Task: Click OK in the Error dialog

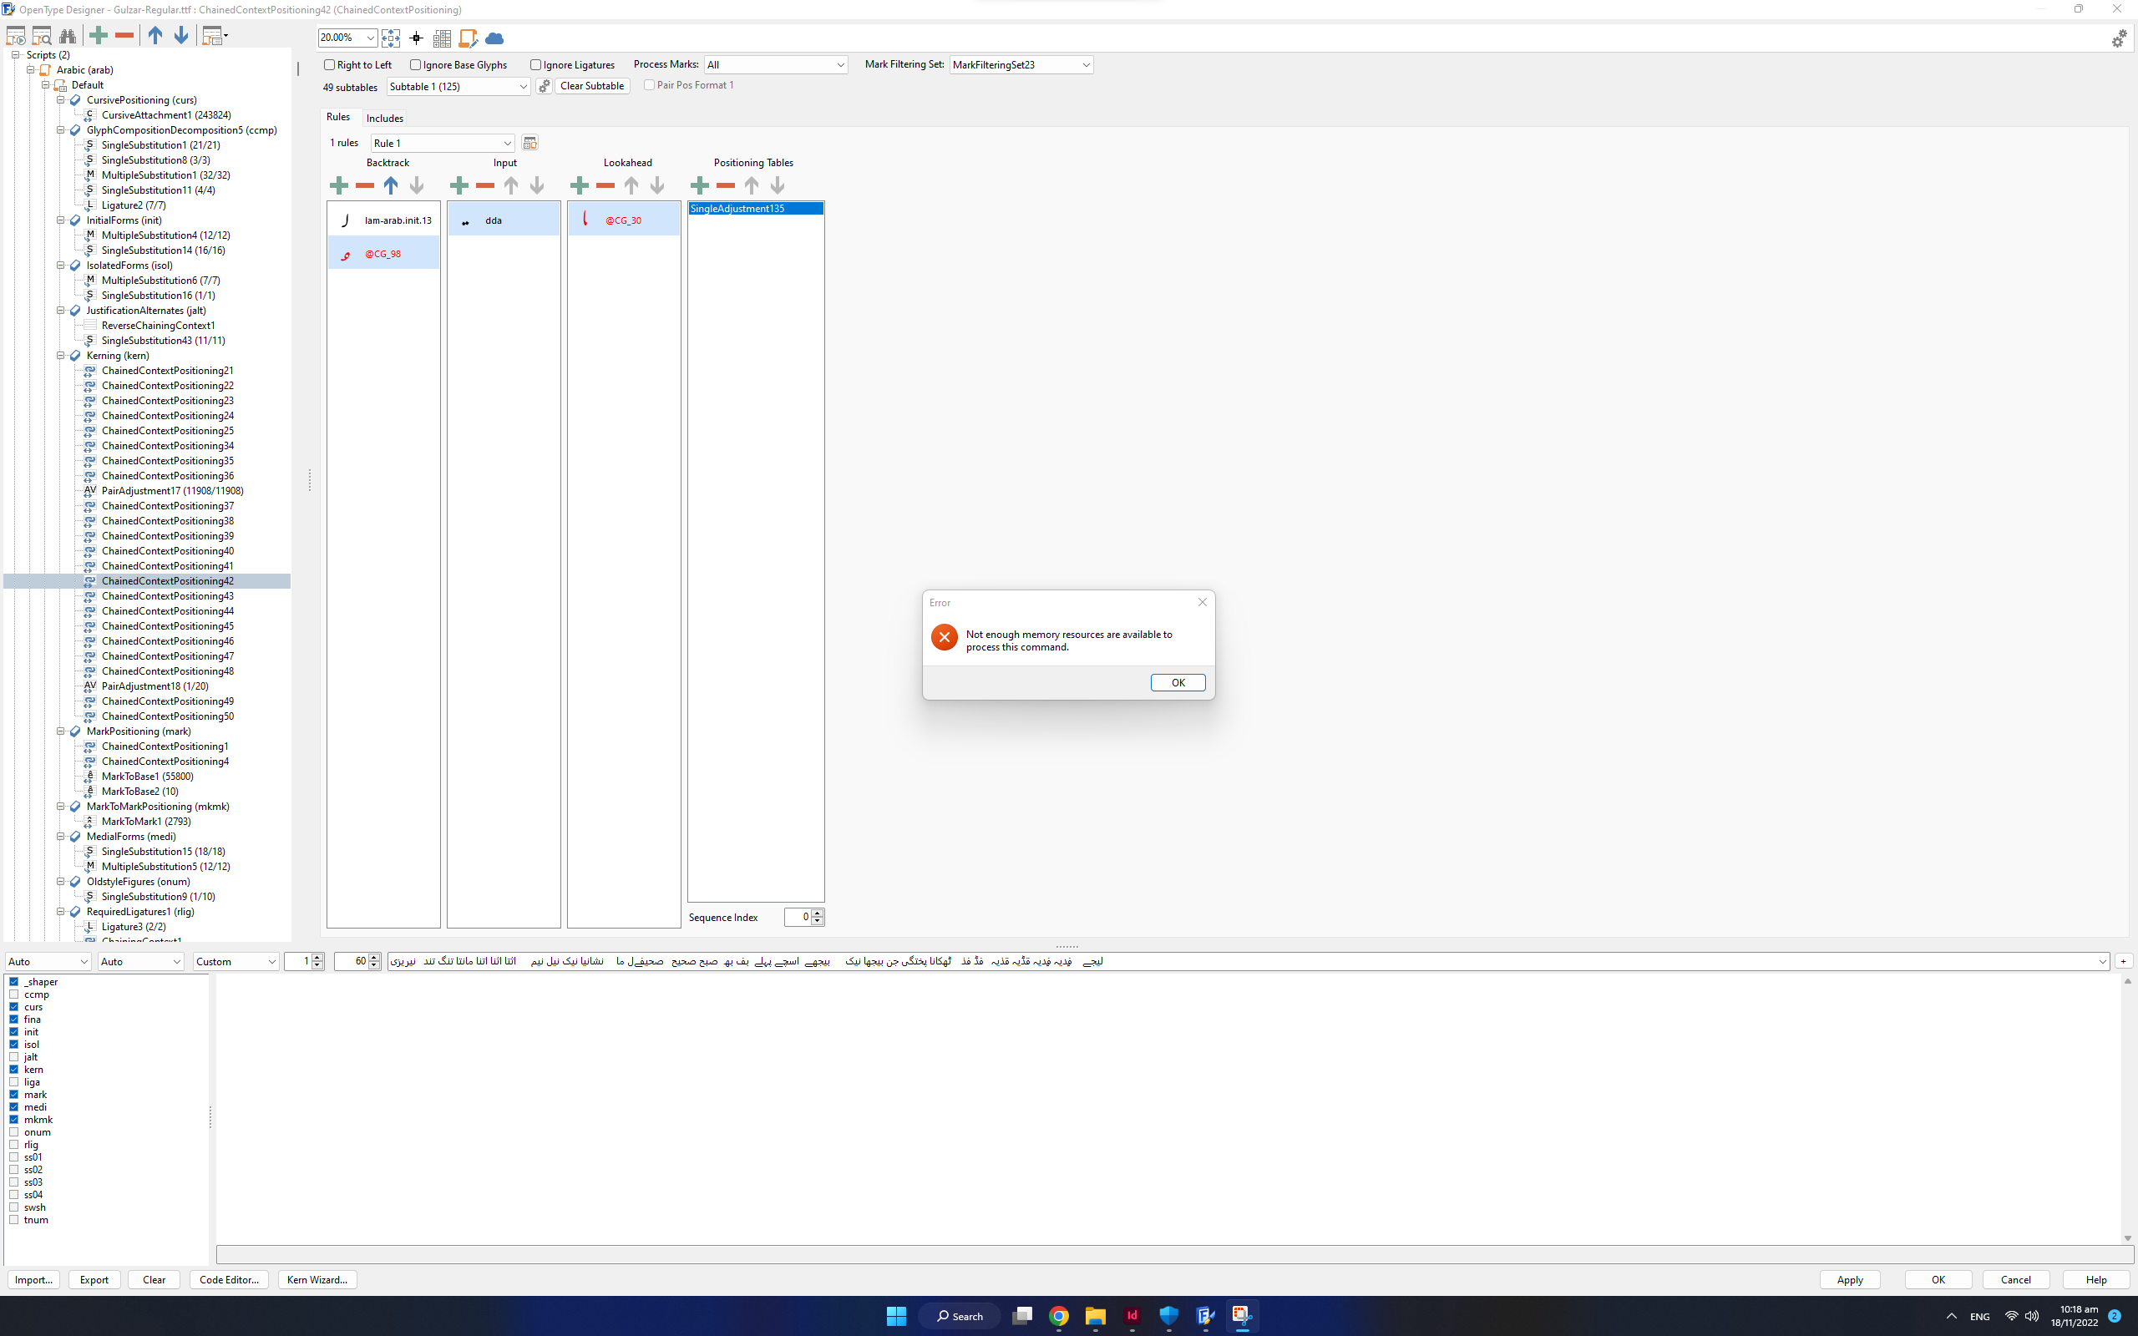Action: [1178, 682]
